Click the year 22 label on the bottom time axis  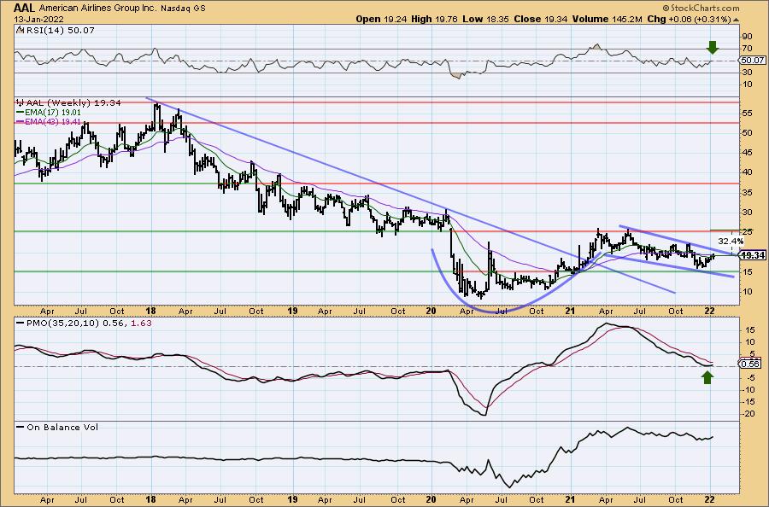(709, 499)
